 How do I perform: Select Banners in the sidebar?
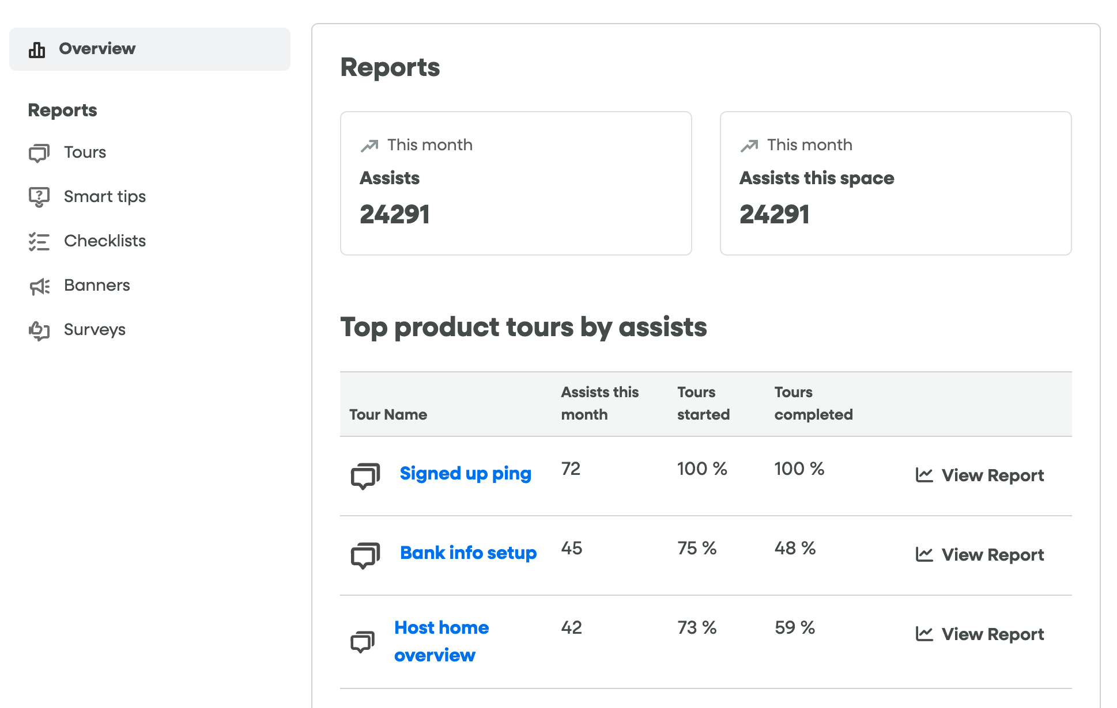(97, 286)
